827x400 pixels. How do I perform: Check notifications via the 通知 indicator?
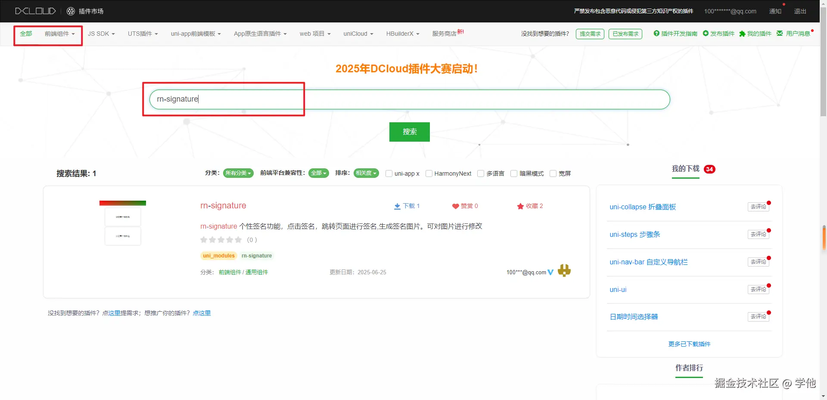775,11
